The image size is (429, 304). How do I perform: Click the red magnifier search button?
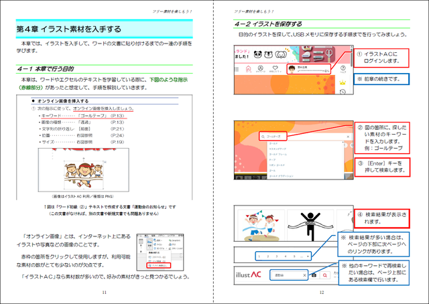point(324,275)
